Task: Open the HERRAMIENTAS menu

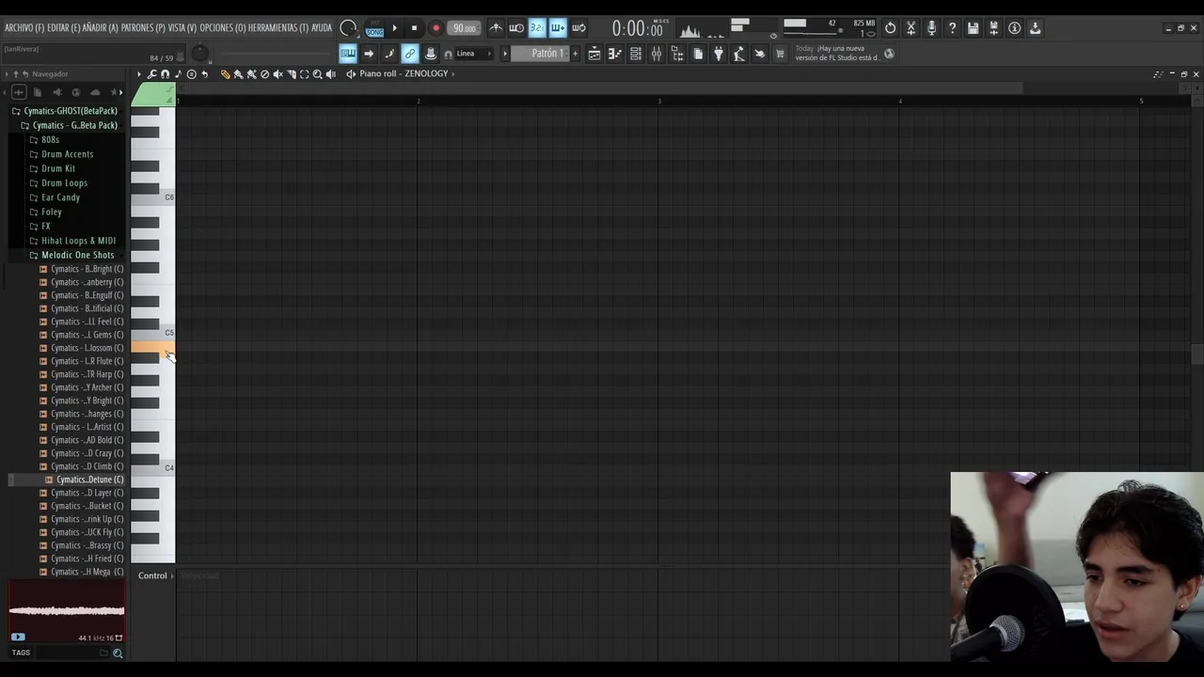Action: click(277, 28)
